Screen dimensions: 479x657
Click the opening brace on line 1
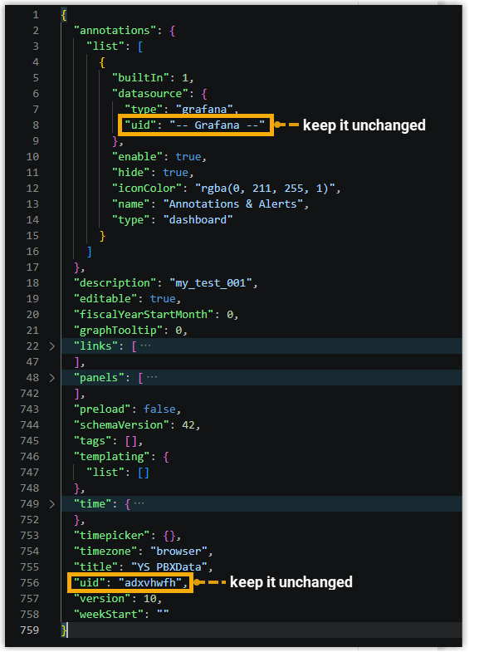pyautogui.click(x=65, y=16)
